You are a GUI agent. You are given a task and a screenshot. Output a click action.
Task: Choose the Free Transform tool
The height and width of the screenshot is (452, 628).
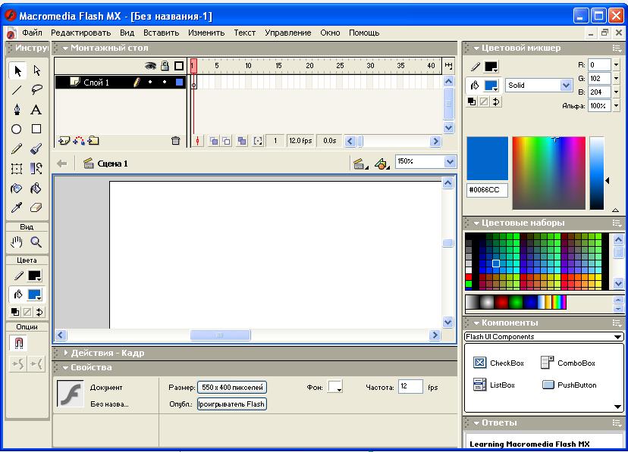[17, 168]
